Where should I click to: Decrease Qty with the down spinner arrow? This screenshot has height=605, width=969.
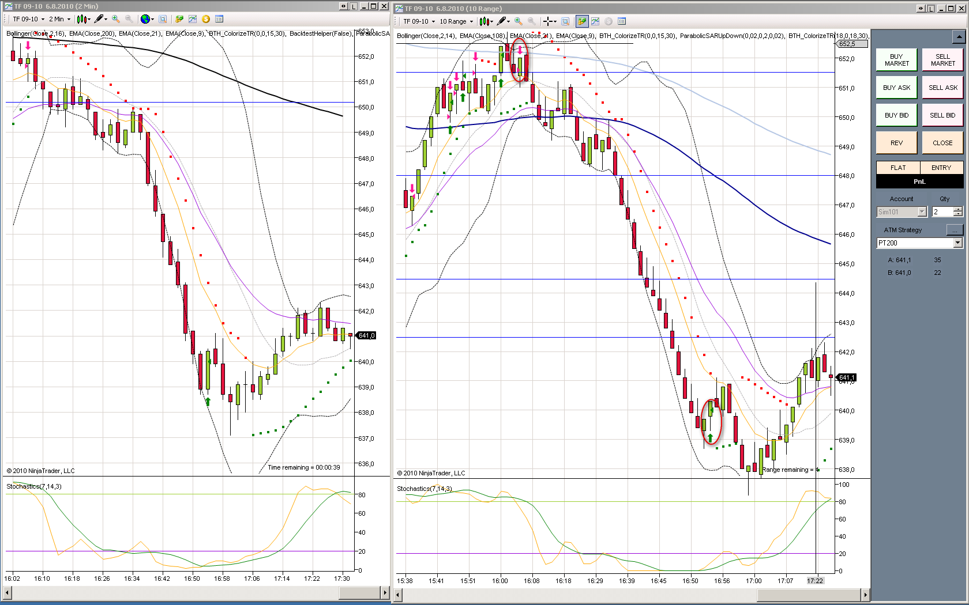click(x=958, y=214)
